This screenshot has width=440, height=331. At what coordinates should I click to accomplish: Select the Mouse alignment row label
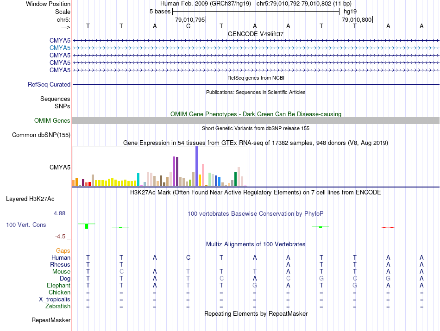[61, 272]
